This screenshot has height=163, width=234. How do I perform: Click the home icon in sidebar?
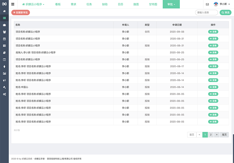pyautogui.click(x=4, y=11)
